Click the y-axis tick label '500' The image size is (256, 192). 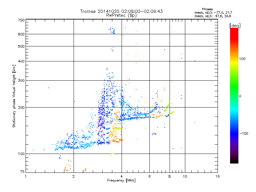21,46
